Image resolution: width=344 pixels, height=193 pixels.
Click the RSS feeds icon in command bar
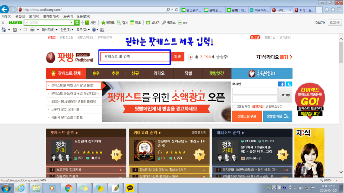coord(15,30)
